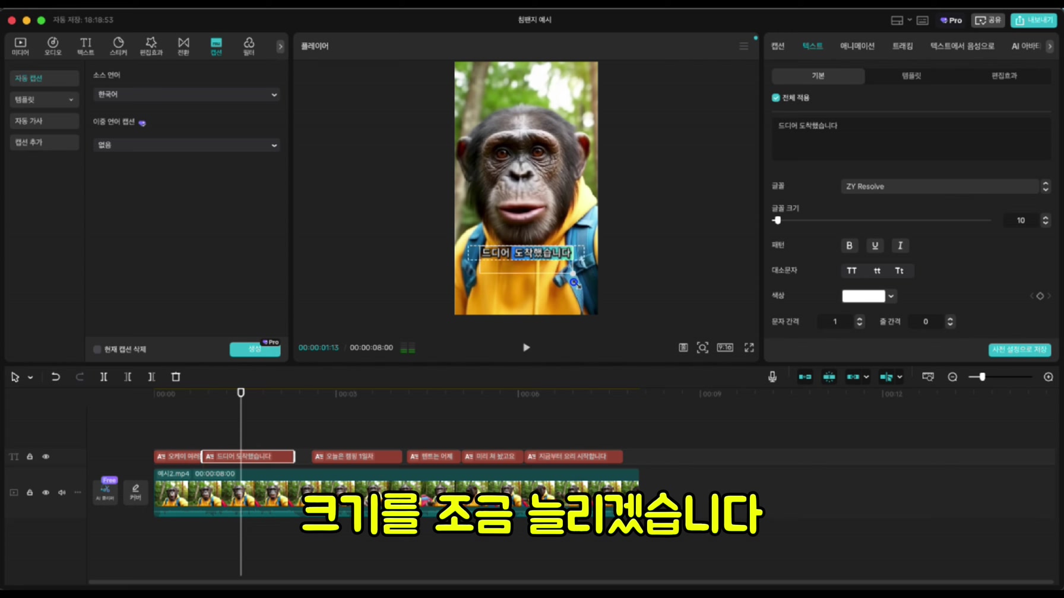Toggle the preview axis icon
The height and width of the screenshot is (598, 1064).
pyautogui.click(x=886, y=376)
